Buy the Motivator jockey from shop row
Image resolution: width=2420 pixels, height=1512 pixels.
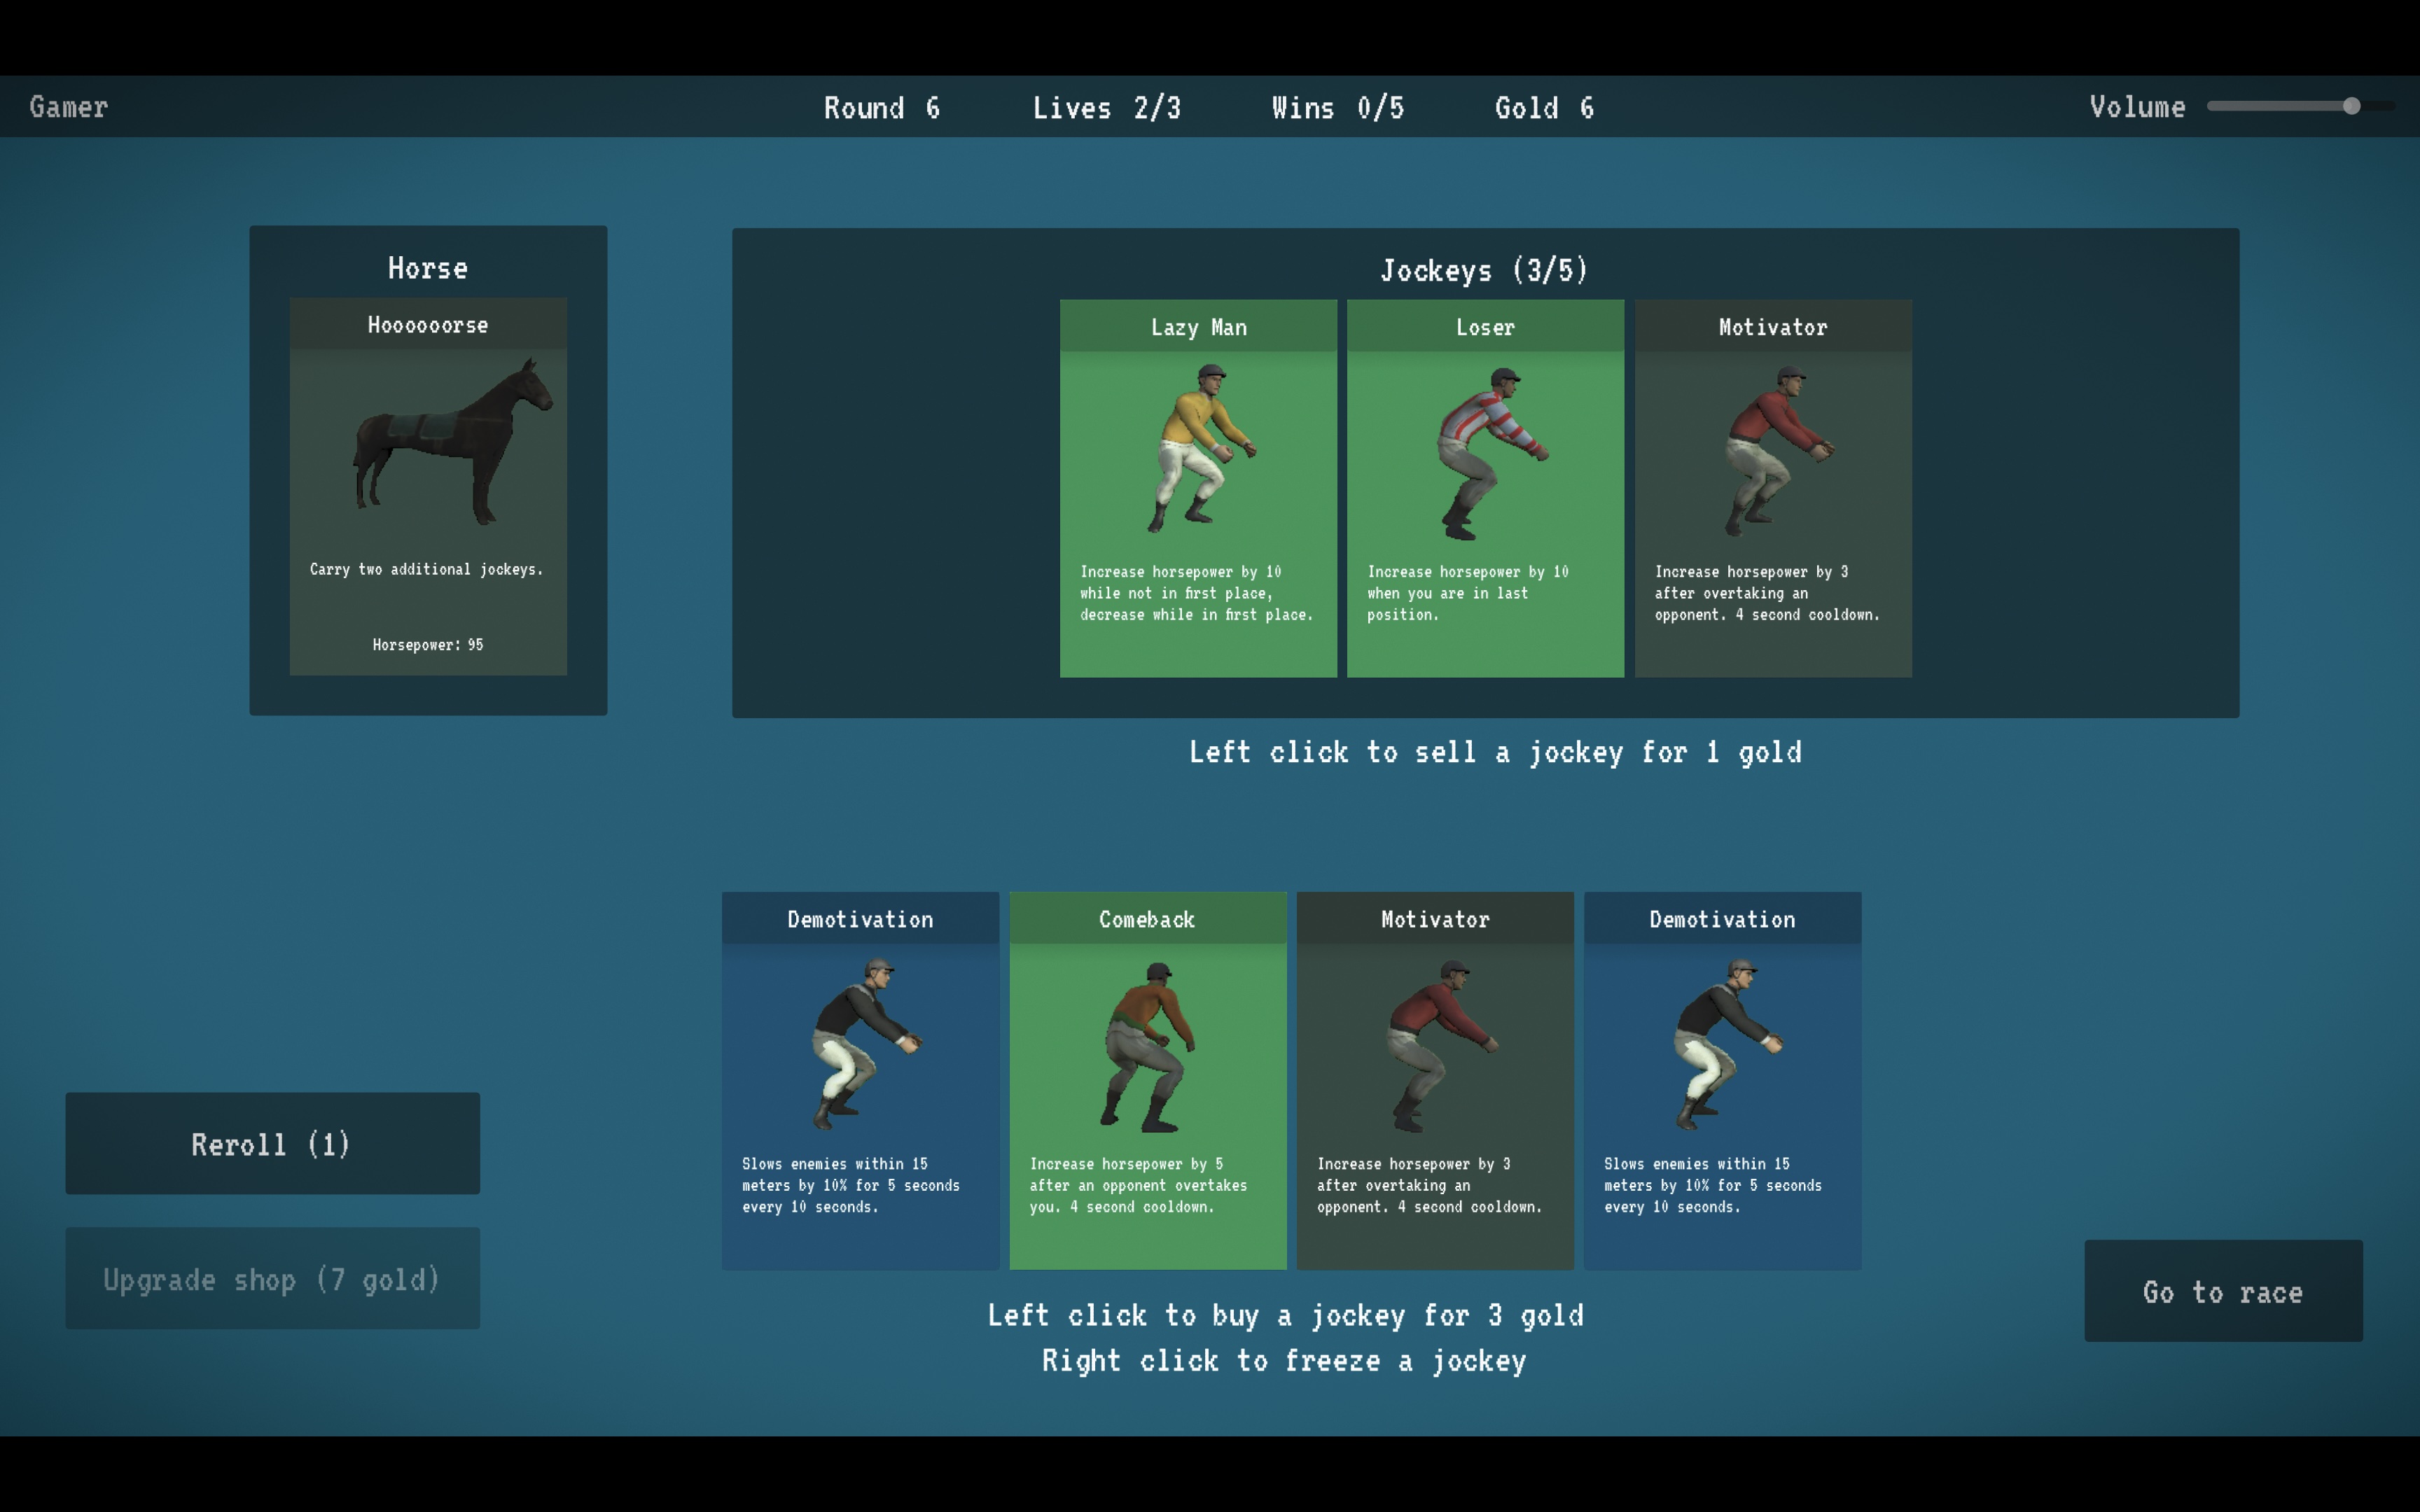click(1435, 1080)
